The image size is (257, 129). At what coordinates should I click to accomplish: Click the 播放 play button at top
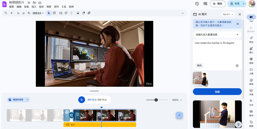coord(217,4)
